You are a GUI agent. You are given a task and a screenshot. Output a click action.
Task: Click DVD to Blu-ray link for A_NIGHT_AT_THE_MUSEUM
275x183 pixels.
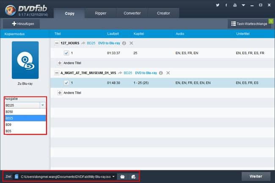pos(146,73)
